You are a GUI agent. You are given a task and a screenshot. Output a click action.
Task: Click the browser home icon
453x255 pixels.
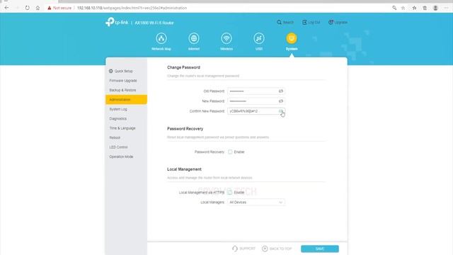click(38, 8)
